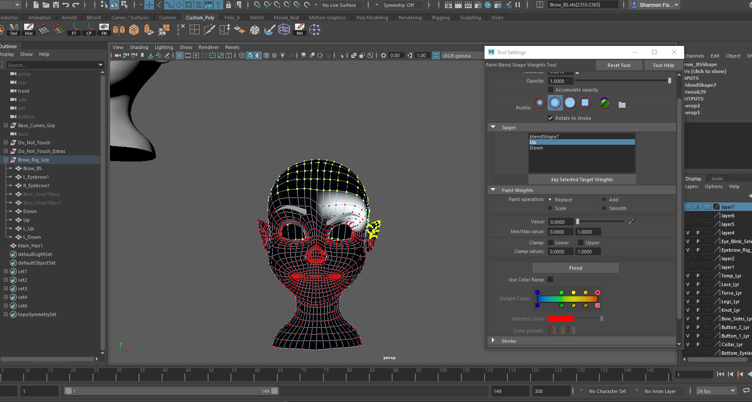Image resolution: width=752 pixels, height=402 pixels.
Task: Click the FT freeze transformations shelf icon
Action: point(74,29)
